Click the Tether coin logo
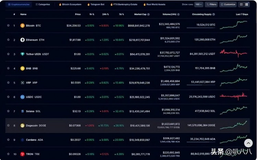The image size is (257, 160). (x=23, y=54)
